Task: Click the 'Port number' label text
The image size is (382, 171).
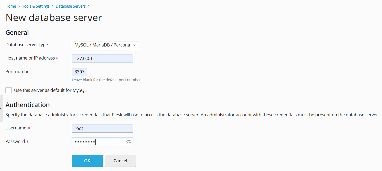Action: 18,71
